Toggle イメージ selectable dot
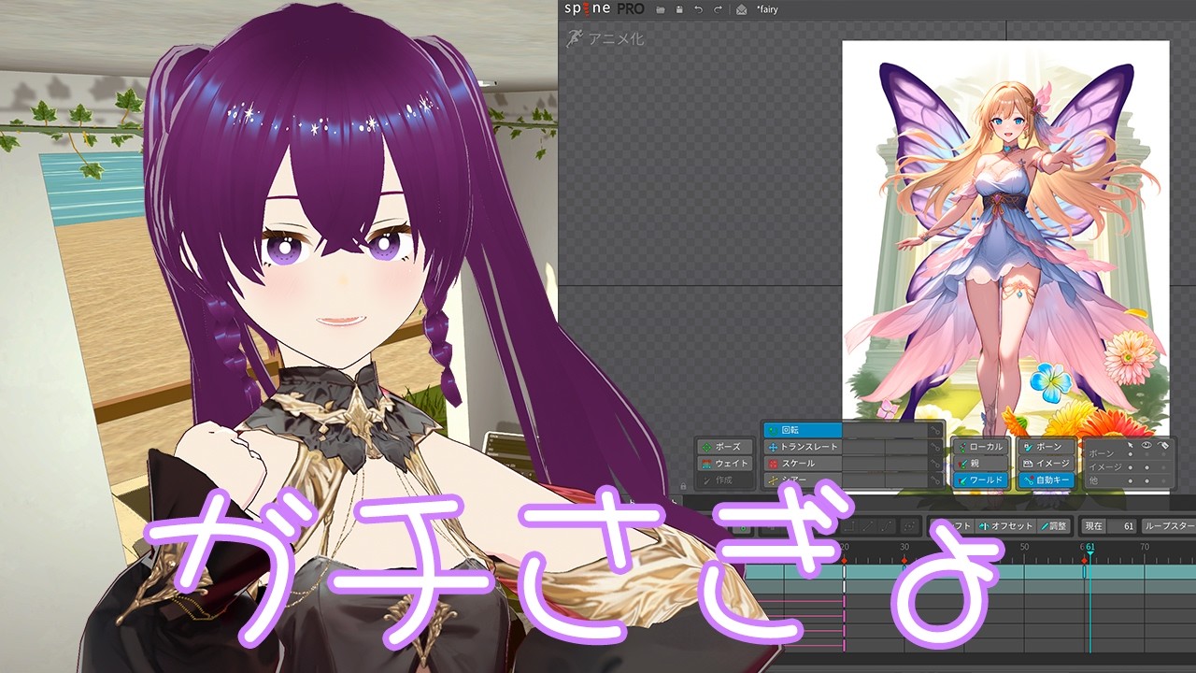The height and width of the screenshot is (673, 1196). [1131, 466]
